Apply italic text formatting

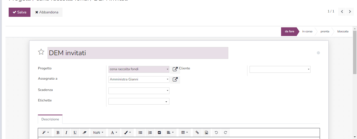[66, 133]
